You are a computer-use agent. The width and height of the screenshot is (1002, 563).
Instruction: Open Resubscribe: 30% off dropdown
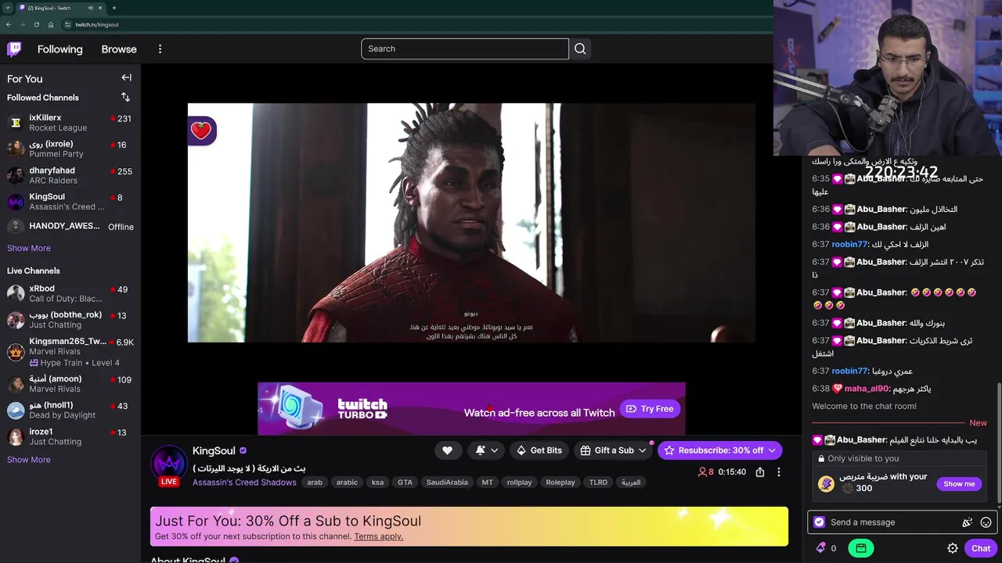pos(719,450)
